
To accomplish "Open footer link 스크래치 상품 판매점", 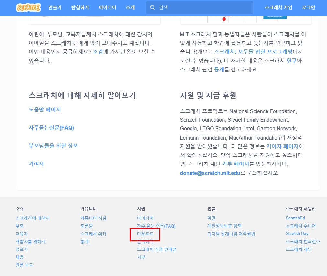I will point(157,249).
